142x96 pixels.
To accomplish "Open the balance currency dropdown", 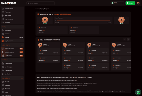I will [x=117, y=3].
